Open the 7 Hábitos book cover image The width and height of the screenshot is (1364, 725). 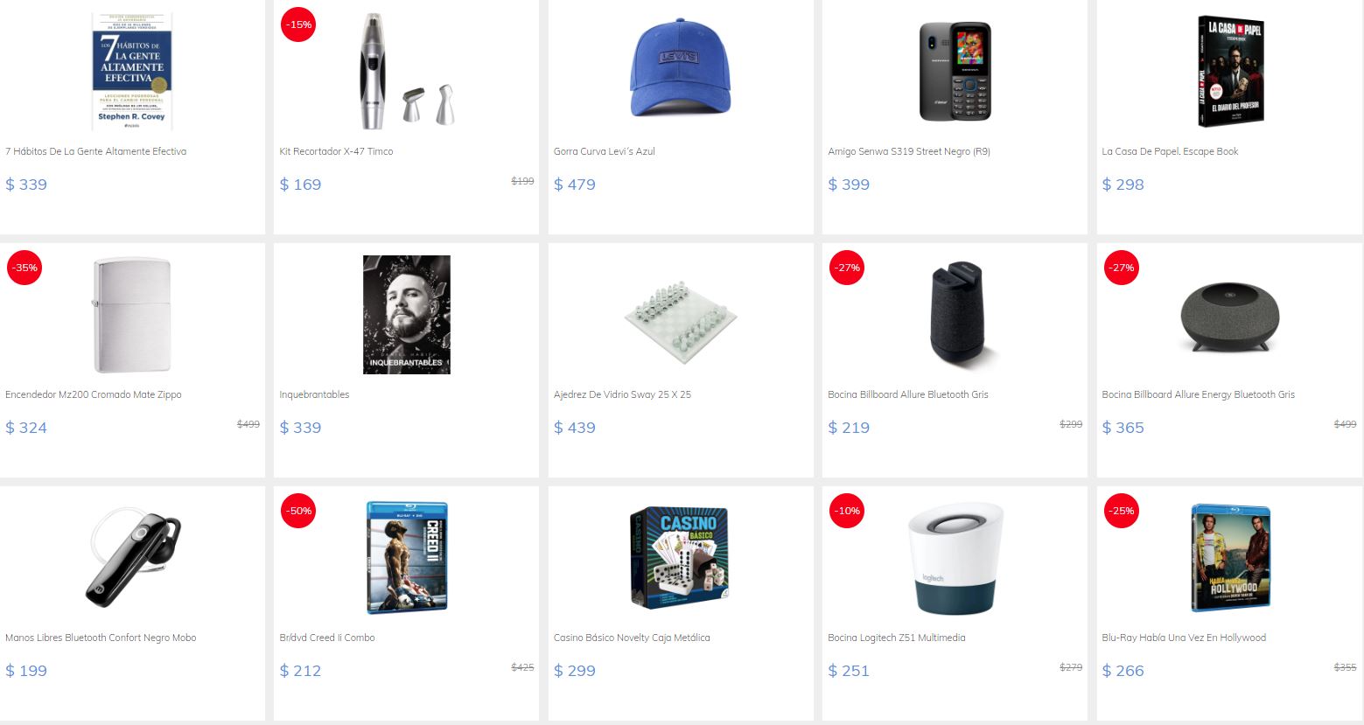tap(132, 72)
